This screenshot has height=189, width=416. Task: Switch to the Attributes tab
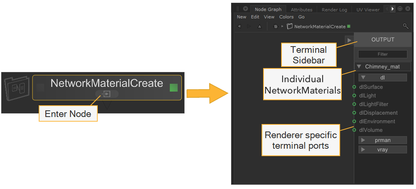coord(301,10)
